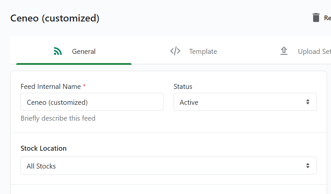Open the Stock Location All Stocks dropdown
331x194 pixels.
tap(169, 166)
